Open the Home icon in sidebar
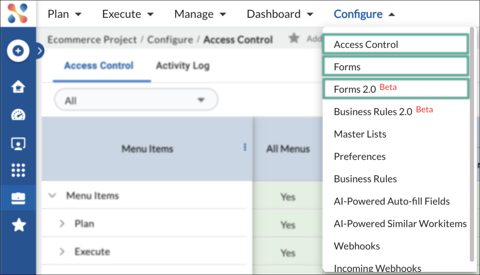480x275 pixels. (x=18, y=87)
